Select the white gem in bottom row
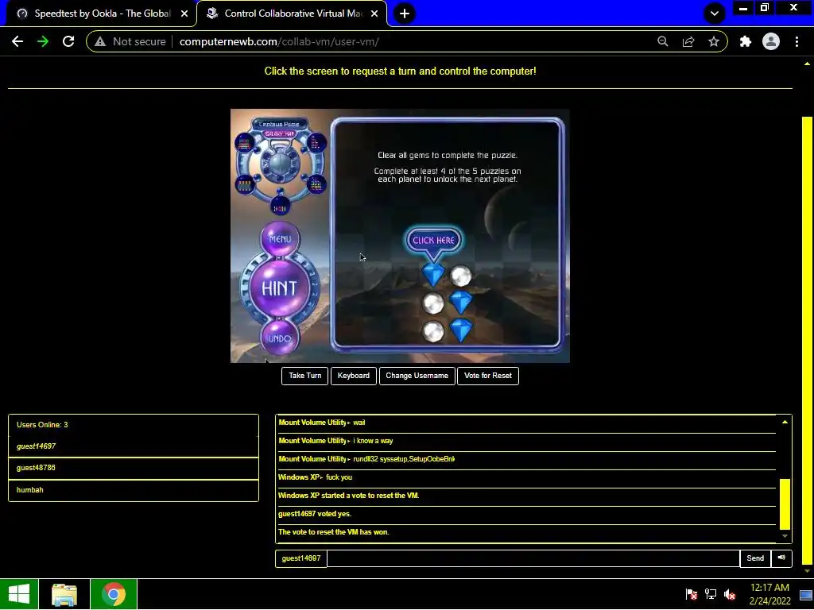The image size is (814, 610). pyautogui.click(x=433, y=331)
